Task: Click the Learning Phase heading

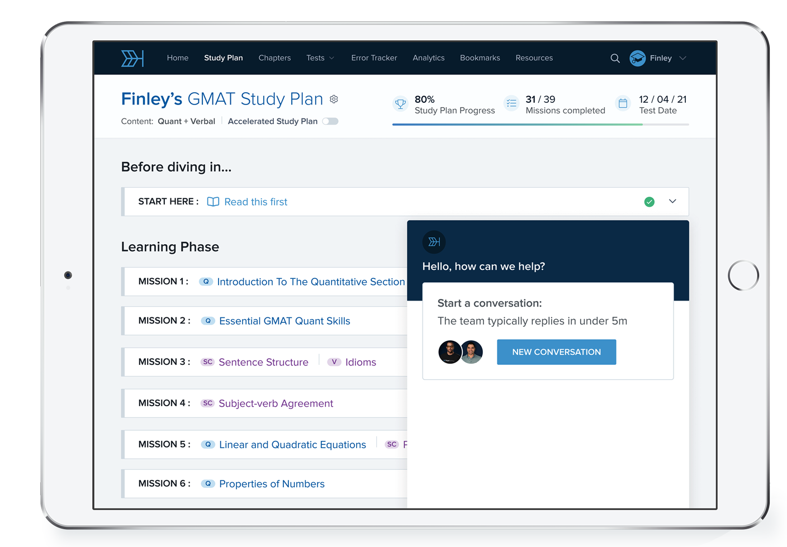Action: pyautogui.click(x=170, y=247)
